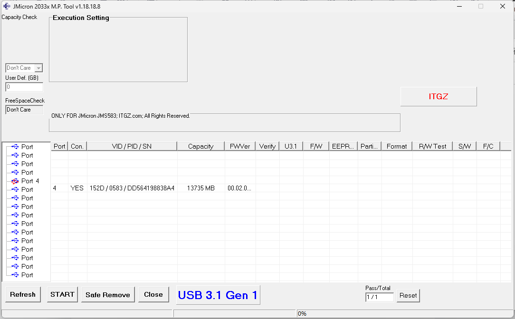Click the S/W column header
The image size is (515, 319).
[x=465, y=146]
